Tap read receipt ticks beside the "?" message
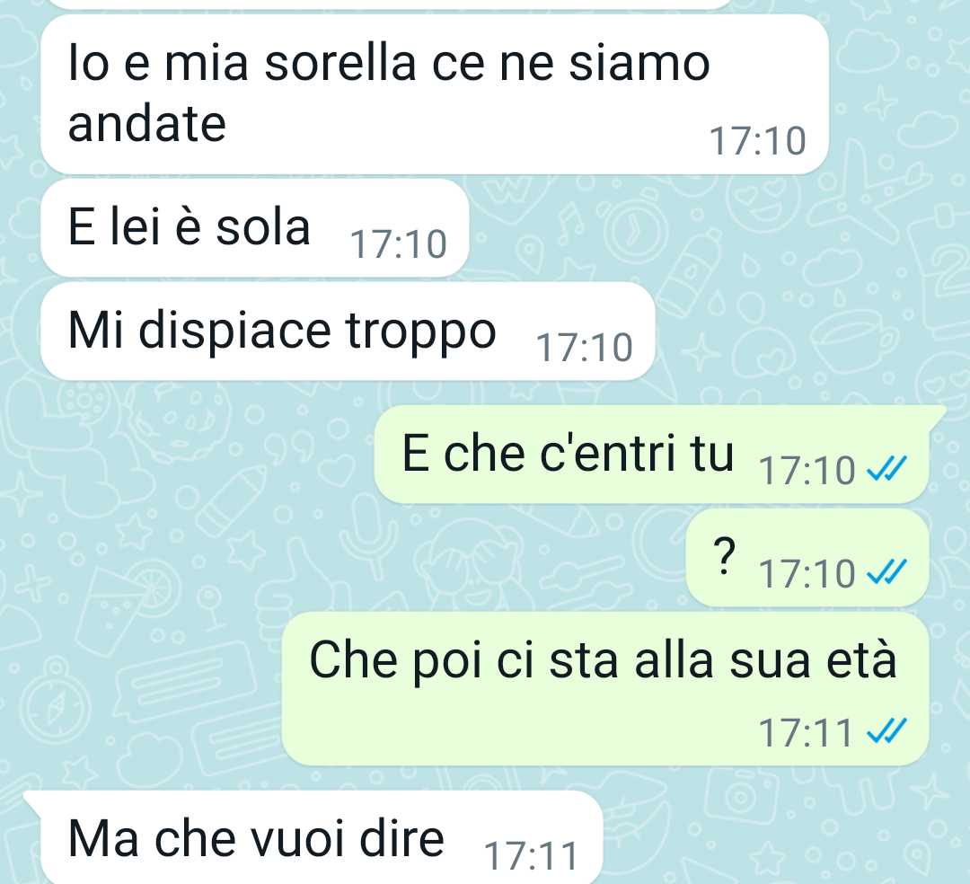970x884 pixels. click(x=886, y=571)
